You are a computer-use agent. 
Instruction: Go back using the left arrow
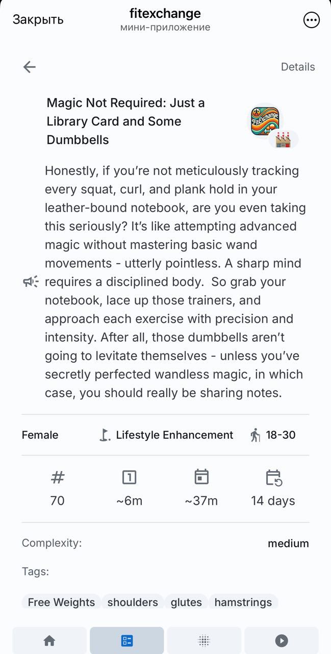click(29, 67)
